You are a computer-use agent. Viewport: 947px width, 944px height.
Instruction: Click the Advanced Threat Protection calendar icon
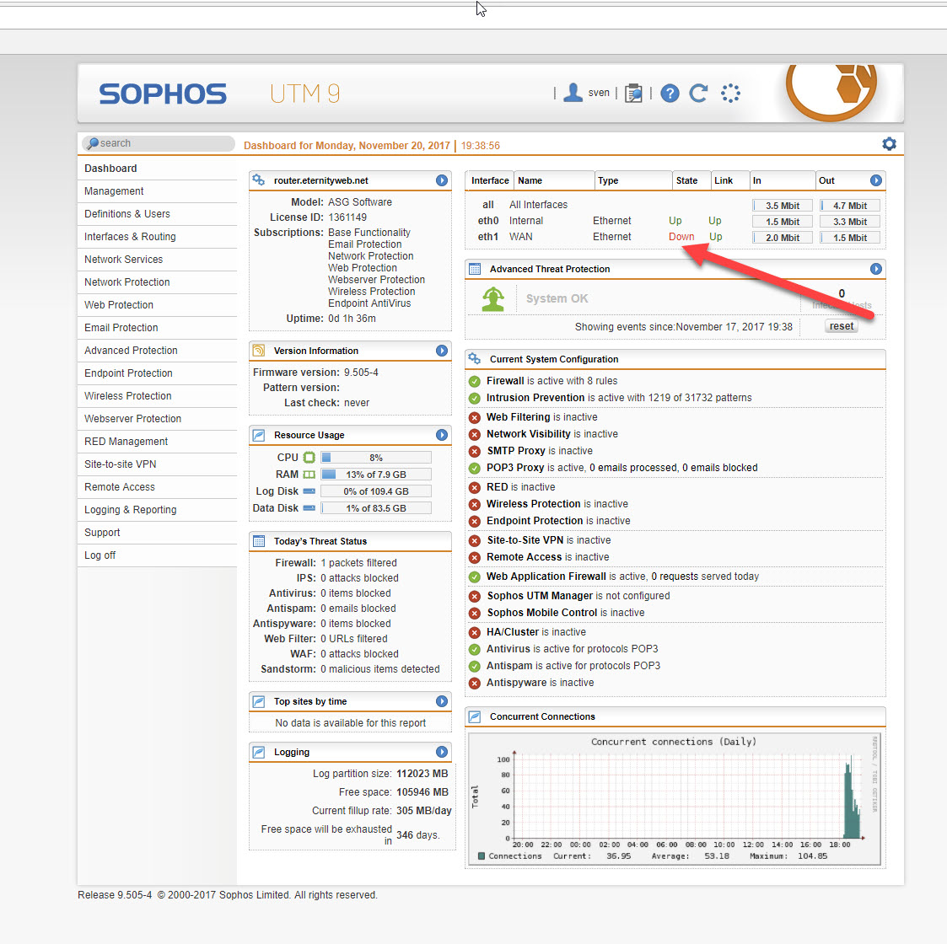(475, 269)
